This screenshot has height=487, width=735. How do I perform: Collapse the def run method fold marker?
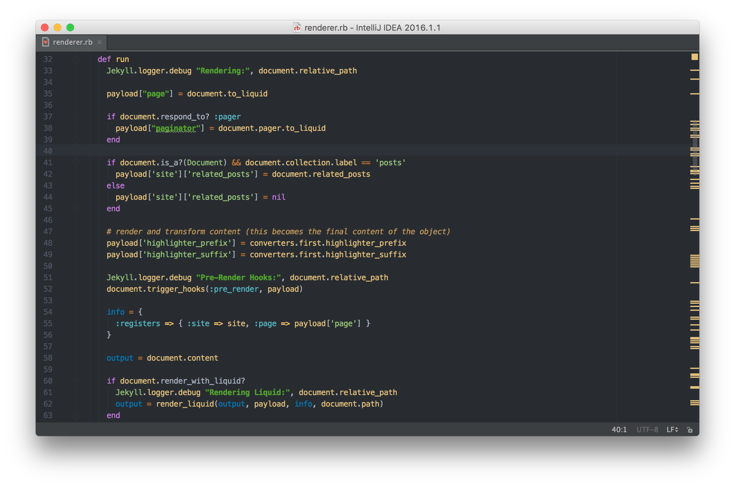[76, 59]
